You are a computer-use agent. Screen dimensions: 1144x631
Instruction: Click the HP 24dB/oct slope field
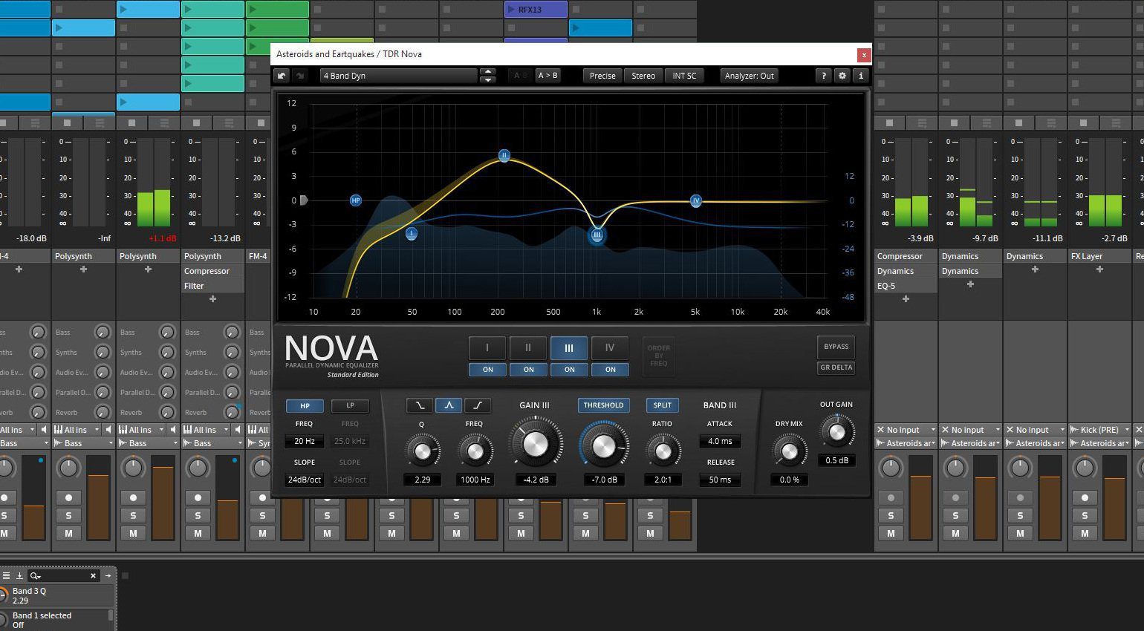[x=305, y=480]
